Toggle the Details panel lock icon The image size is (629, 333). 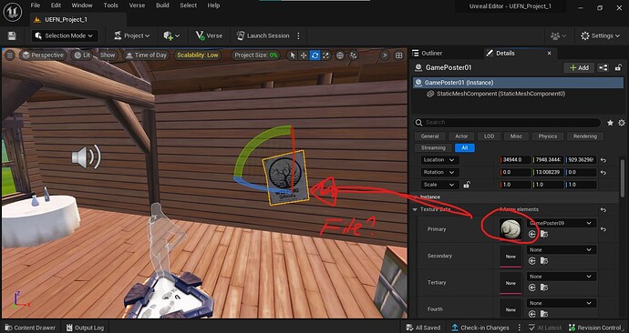[x=618, y=67]
